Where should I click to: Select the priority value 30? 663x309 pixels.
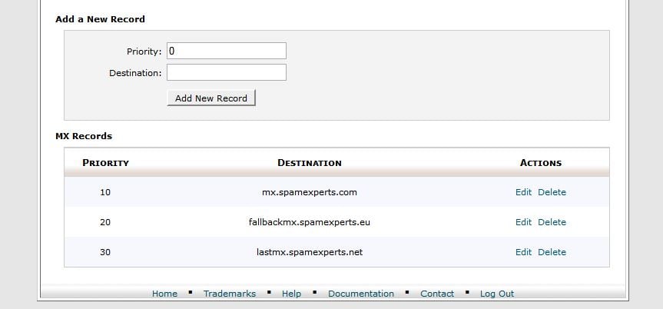105,252
